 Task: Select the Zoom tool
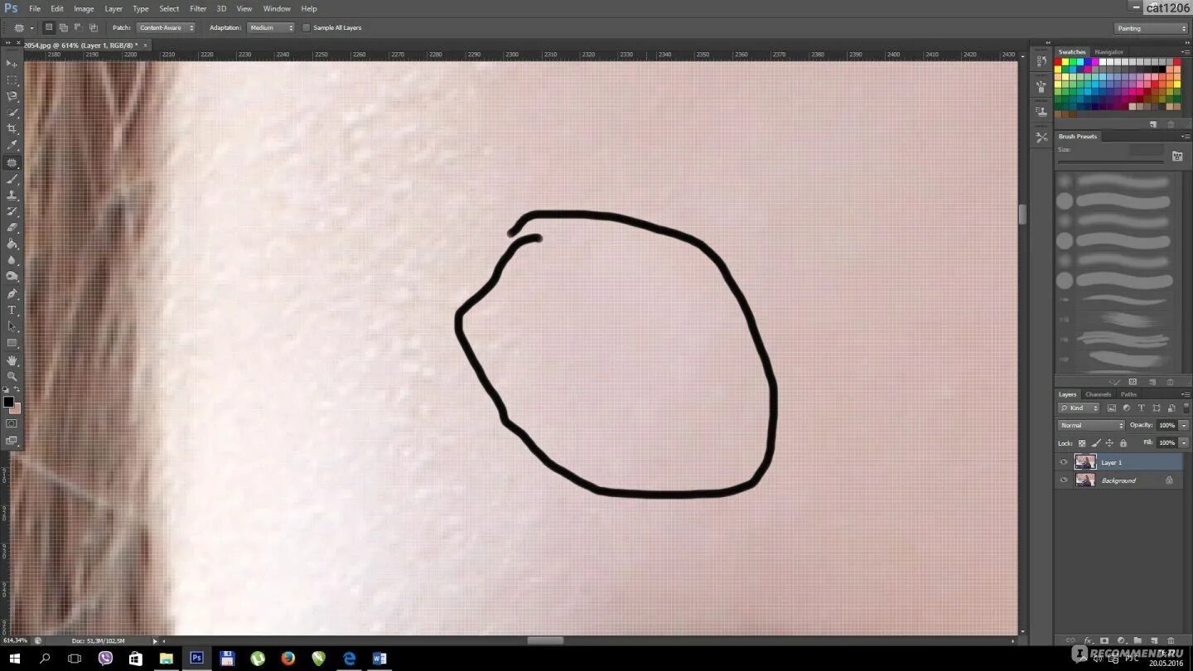point(12,377)
